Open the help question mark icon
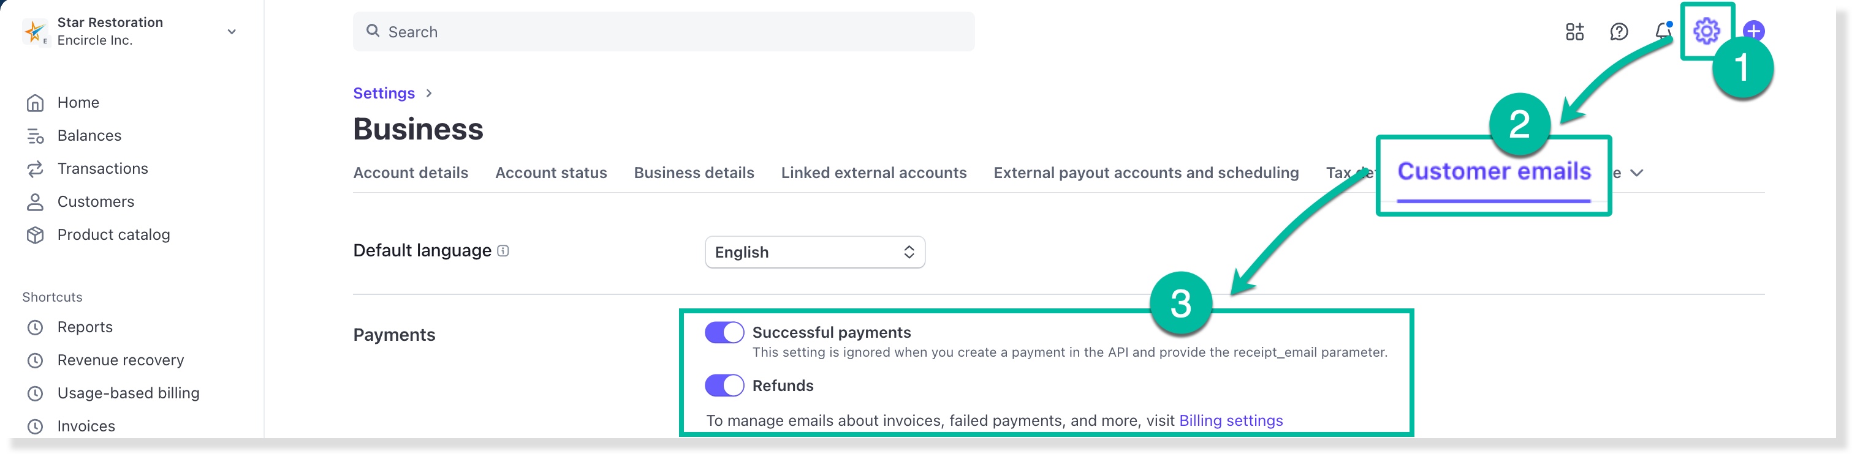 pos(1619,32)
